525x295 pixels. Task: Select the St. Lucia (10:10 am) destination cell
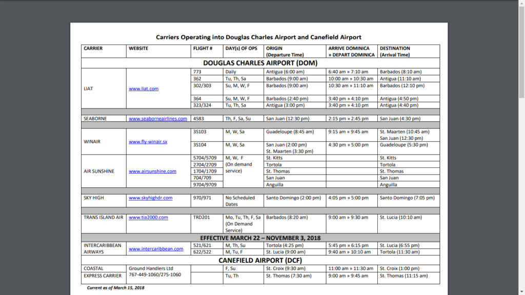(x=409, y=224)
